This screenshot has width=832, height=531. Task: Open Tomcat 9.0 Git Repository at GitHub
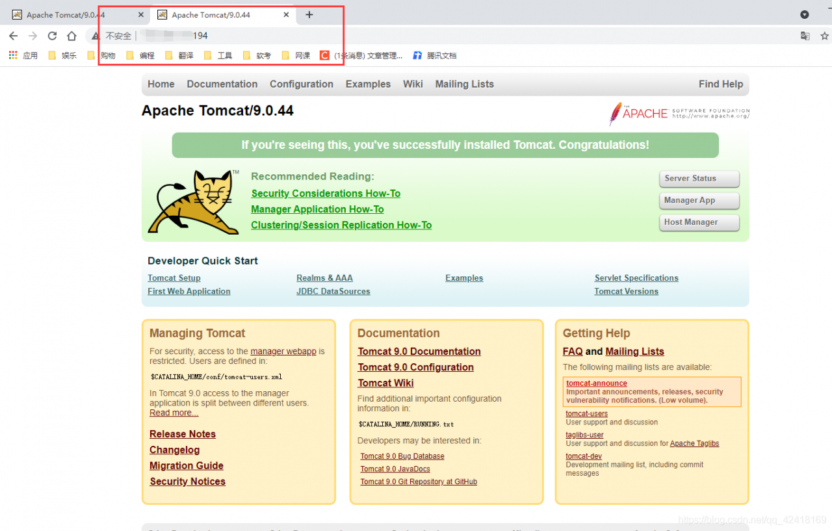click(419, 482)
